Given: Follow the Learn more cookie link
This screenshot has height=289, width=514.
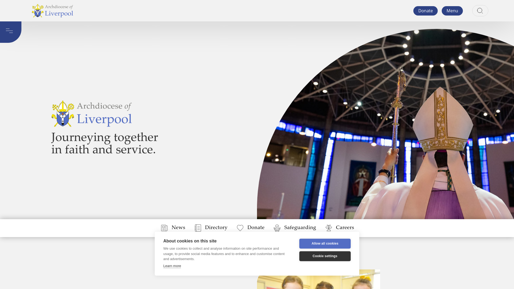Looking at the screenshot, I should 172,266.
